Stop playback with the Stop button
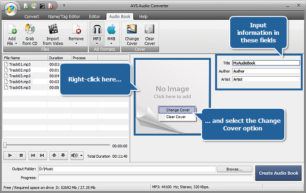 (21, 155)
